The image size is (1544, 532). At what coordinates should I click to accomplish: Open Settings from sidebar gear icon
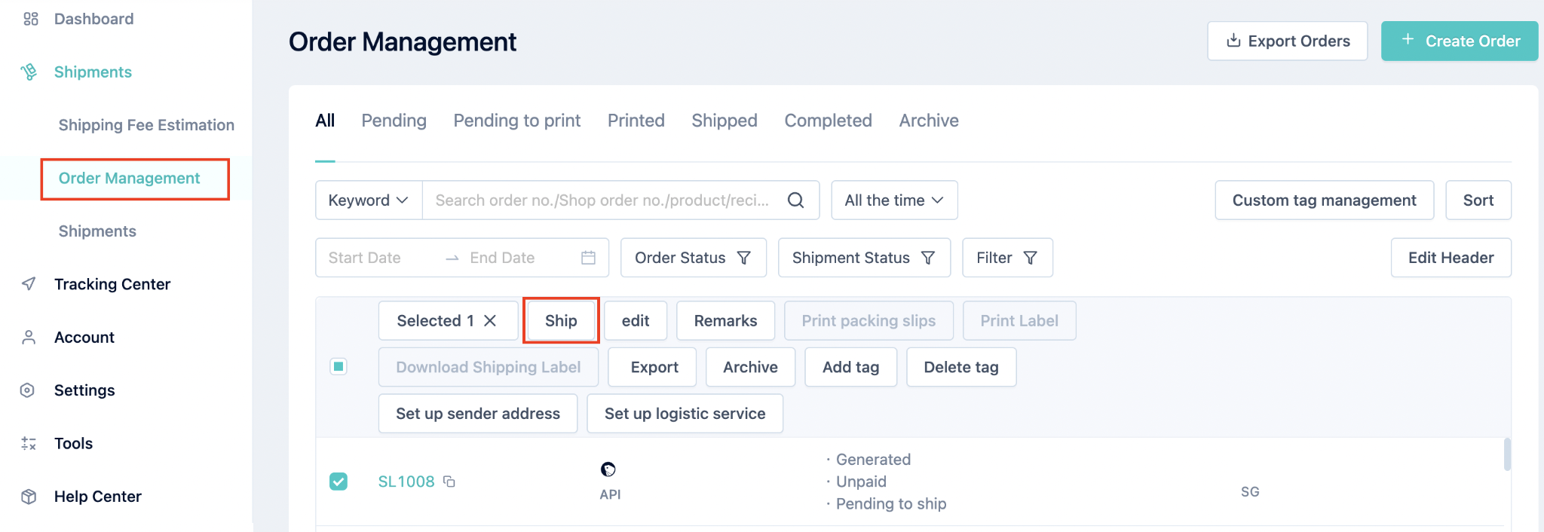[x=28, y=390]
